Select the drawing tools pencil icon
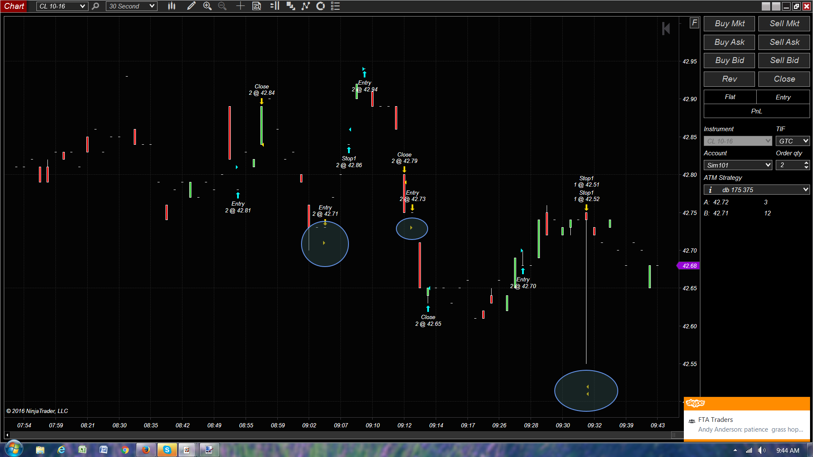Viewport: 813px width, 457px height. pos(191,6)
